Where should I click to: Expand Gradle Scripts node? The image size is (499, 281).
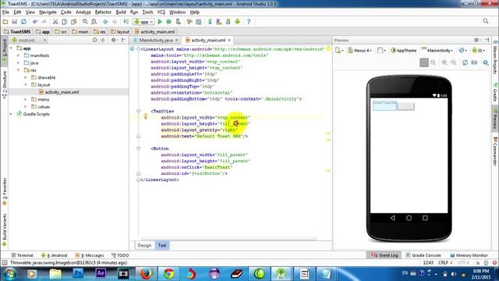coord(12,114)
